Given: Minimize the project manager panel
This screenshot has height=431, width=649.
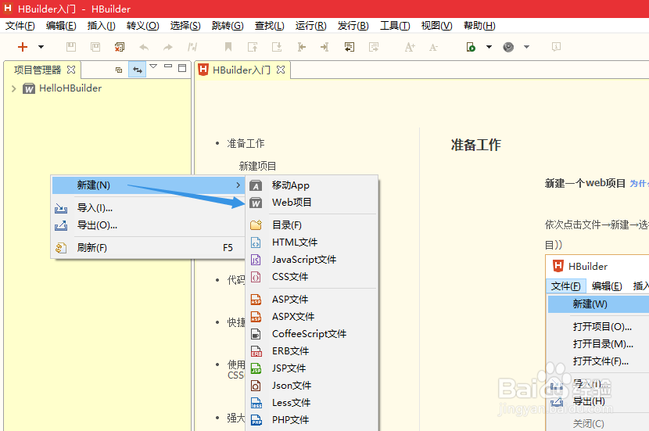Looking at the screenshot, I should pyautogui.click(x=168, y=66).
